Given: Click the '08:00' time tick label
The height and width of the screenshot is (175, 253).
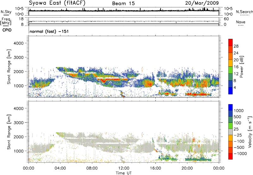Looking at the screenshot, I should 92,168.
